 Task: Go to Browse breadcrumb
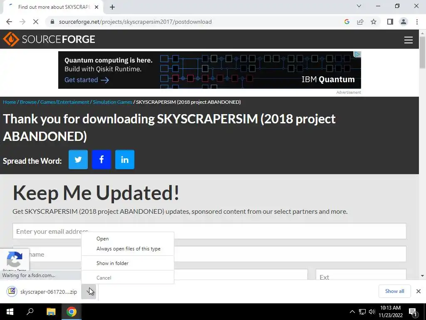[28, 102]
